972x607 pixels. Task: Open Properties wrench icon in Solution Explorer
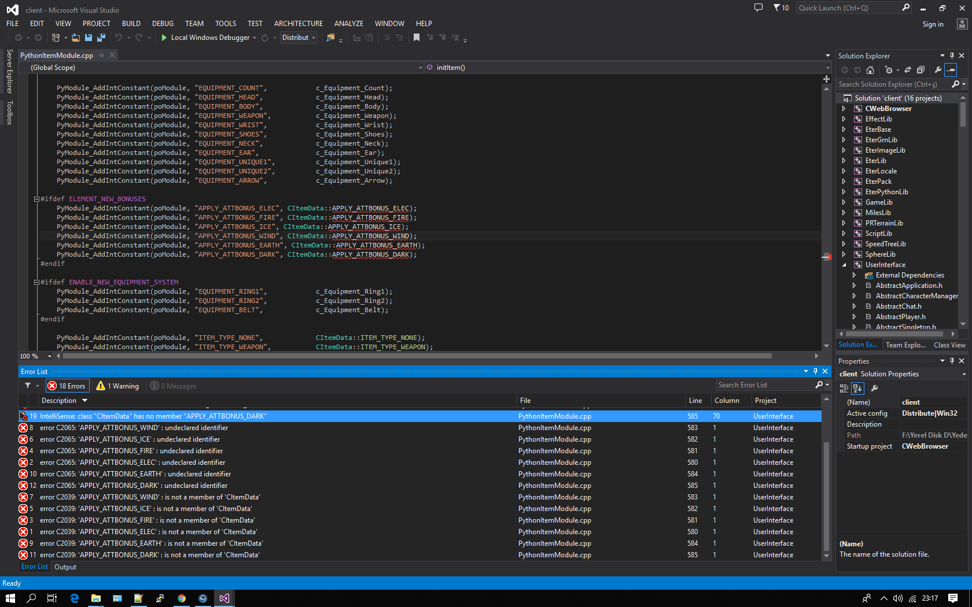[x=938, y=70]
